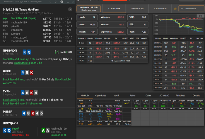
Task: Click HUD WTSD value 29.7
Action: coord(81,124)
